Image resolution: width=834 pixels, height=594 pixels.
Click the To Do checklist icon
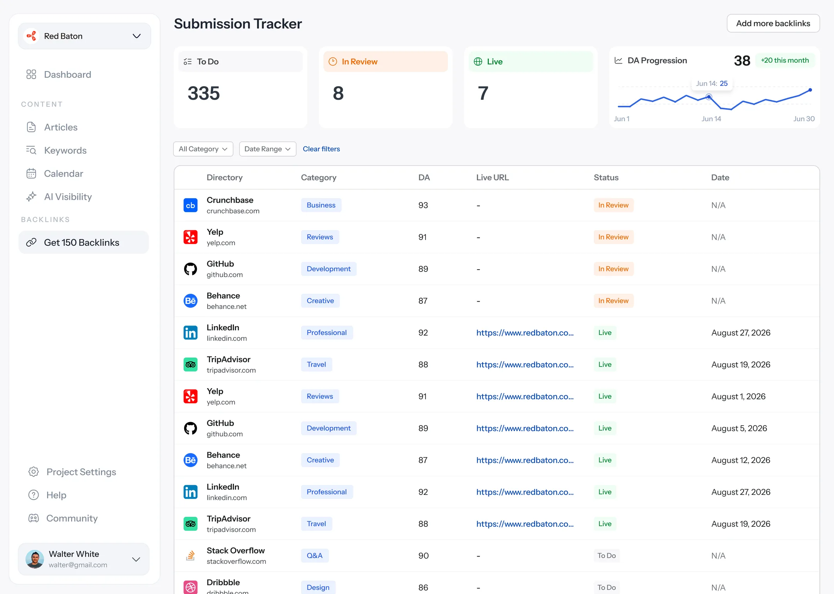point(188,61)
